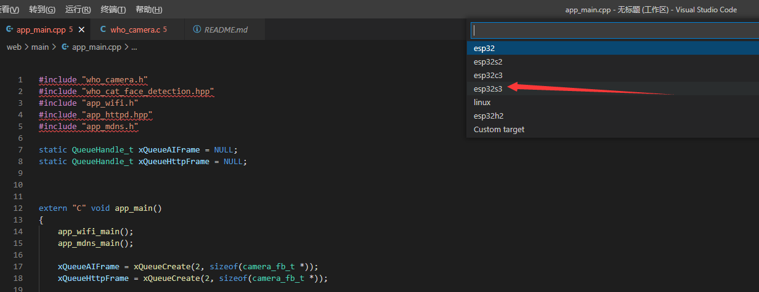Click the web breadcrumb segment
The width and height of the screenshot is (759, 292).
point(14,47)
